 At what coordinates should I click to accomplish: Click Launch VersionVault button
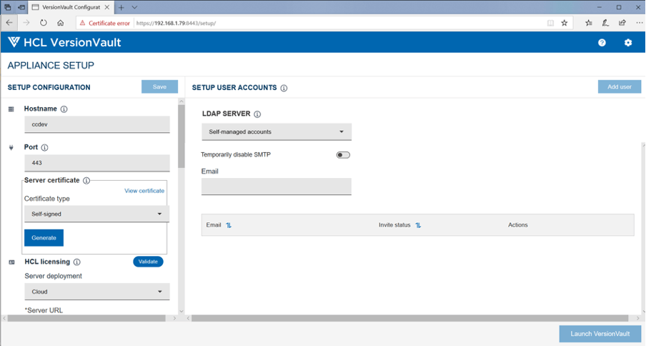pos(600,334)
